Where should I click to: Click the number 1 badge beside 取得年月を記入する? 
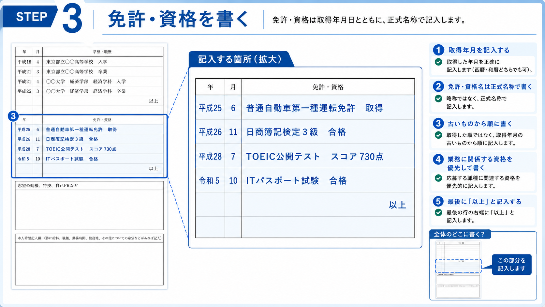[438, 50]
